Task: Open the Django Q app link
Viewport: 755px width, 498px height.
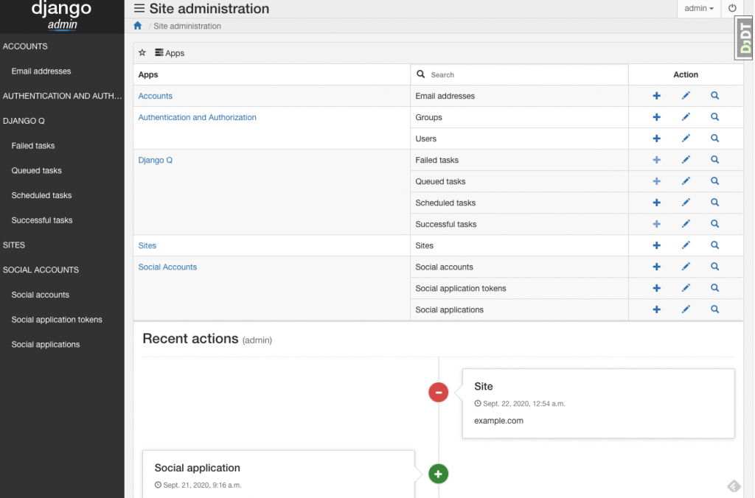Action: [x=155, y=160]
